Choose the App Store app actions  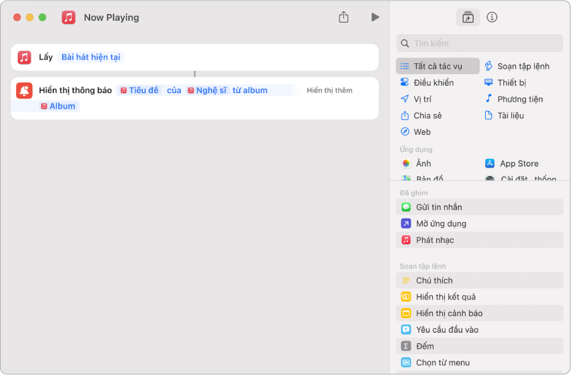tap(512, 164)
